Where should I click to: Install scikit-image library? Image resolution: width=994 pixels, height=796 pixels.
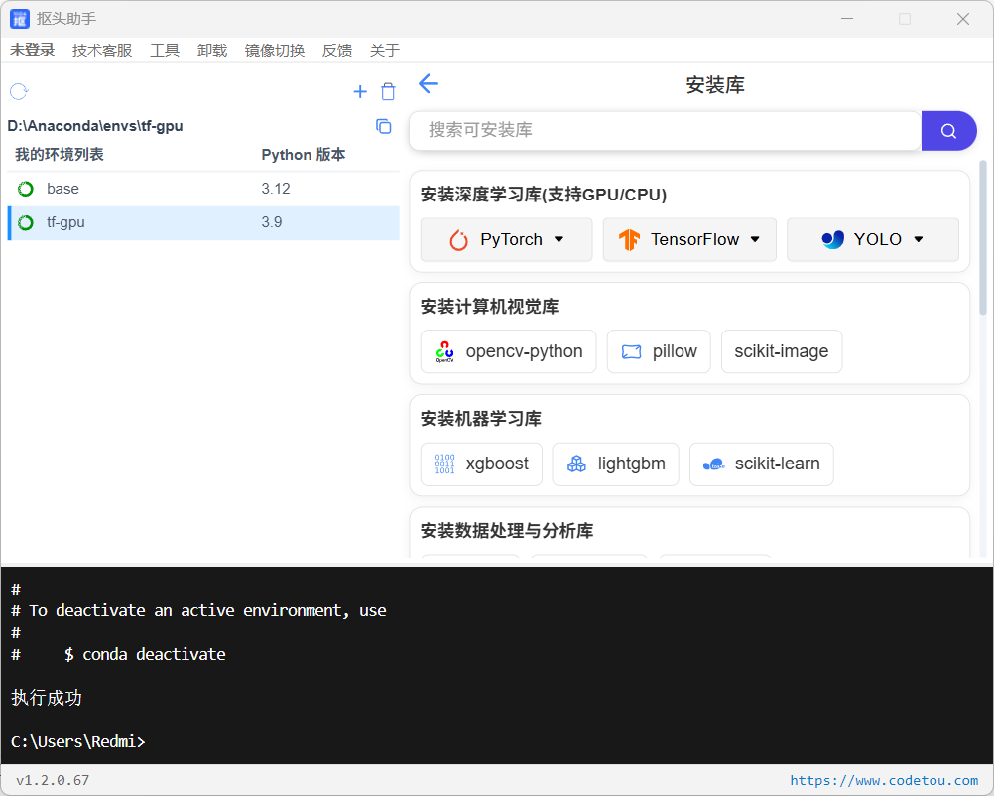[x=782, y=351]
